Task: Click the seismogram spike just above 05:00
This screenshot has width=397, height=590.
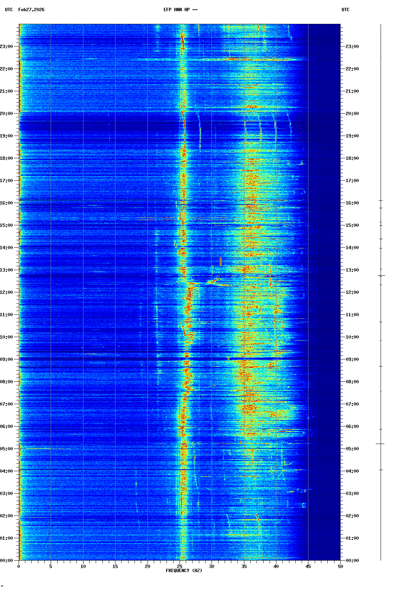Action: point(380,444)
